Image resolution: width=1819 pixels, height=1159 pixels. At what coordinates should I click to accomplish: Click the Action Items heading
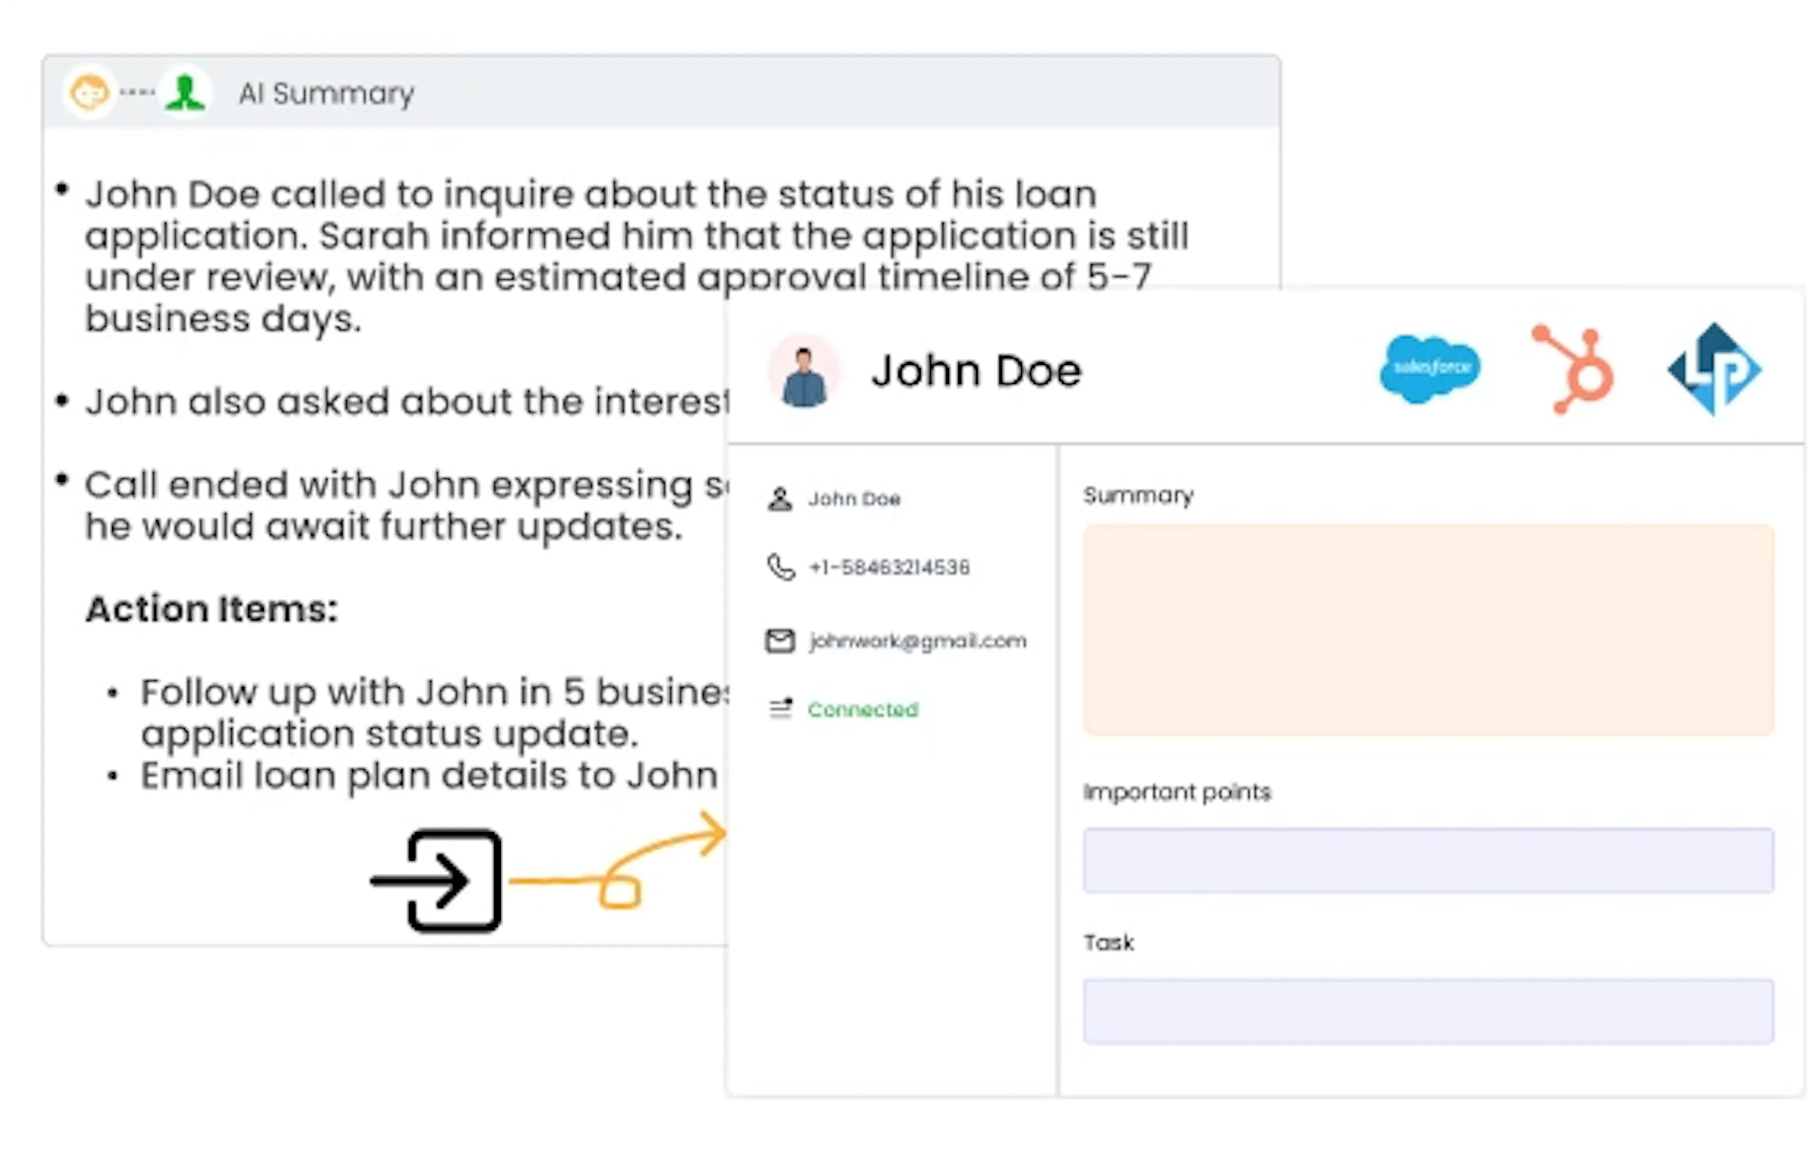click(x=212, y=609)
